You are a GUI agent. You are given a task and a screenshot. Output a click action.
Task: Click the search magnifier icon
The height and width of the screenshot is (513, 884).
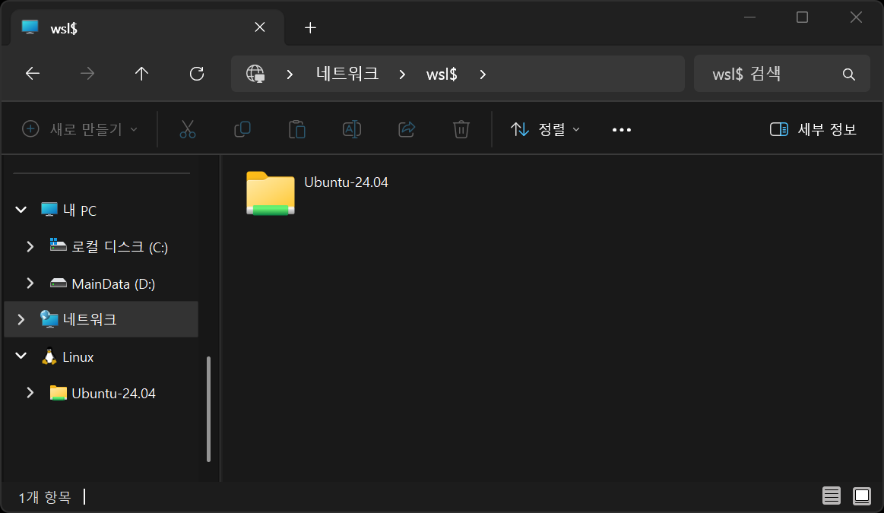click(x=848, y=74)
